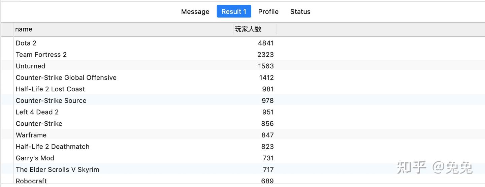Click the 2323 player count cell

pyautogui.click(x=266, y=55)
